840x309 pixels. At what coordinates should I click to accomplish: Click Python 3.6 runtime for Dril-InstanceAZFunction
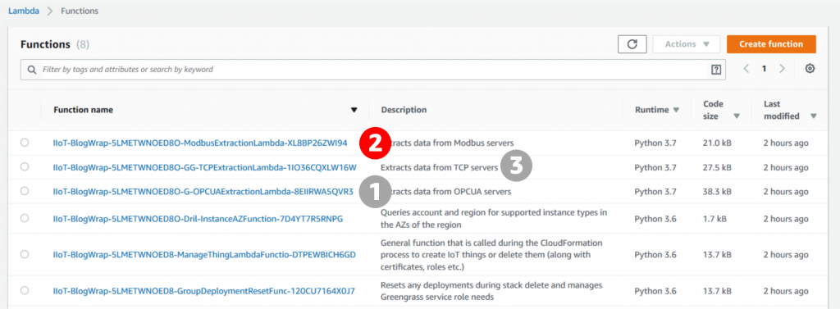click(655, 219)
